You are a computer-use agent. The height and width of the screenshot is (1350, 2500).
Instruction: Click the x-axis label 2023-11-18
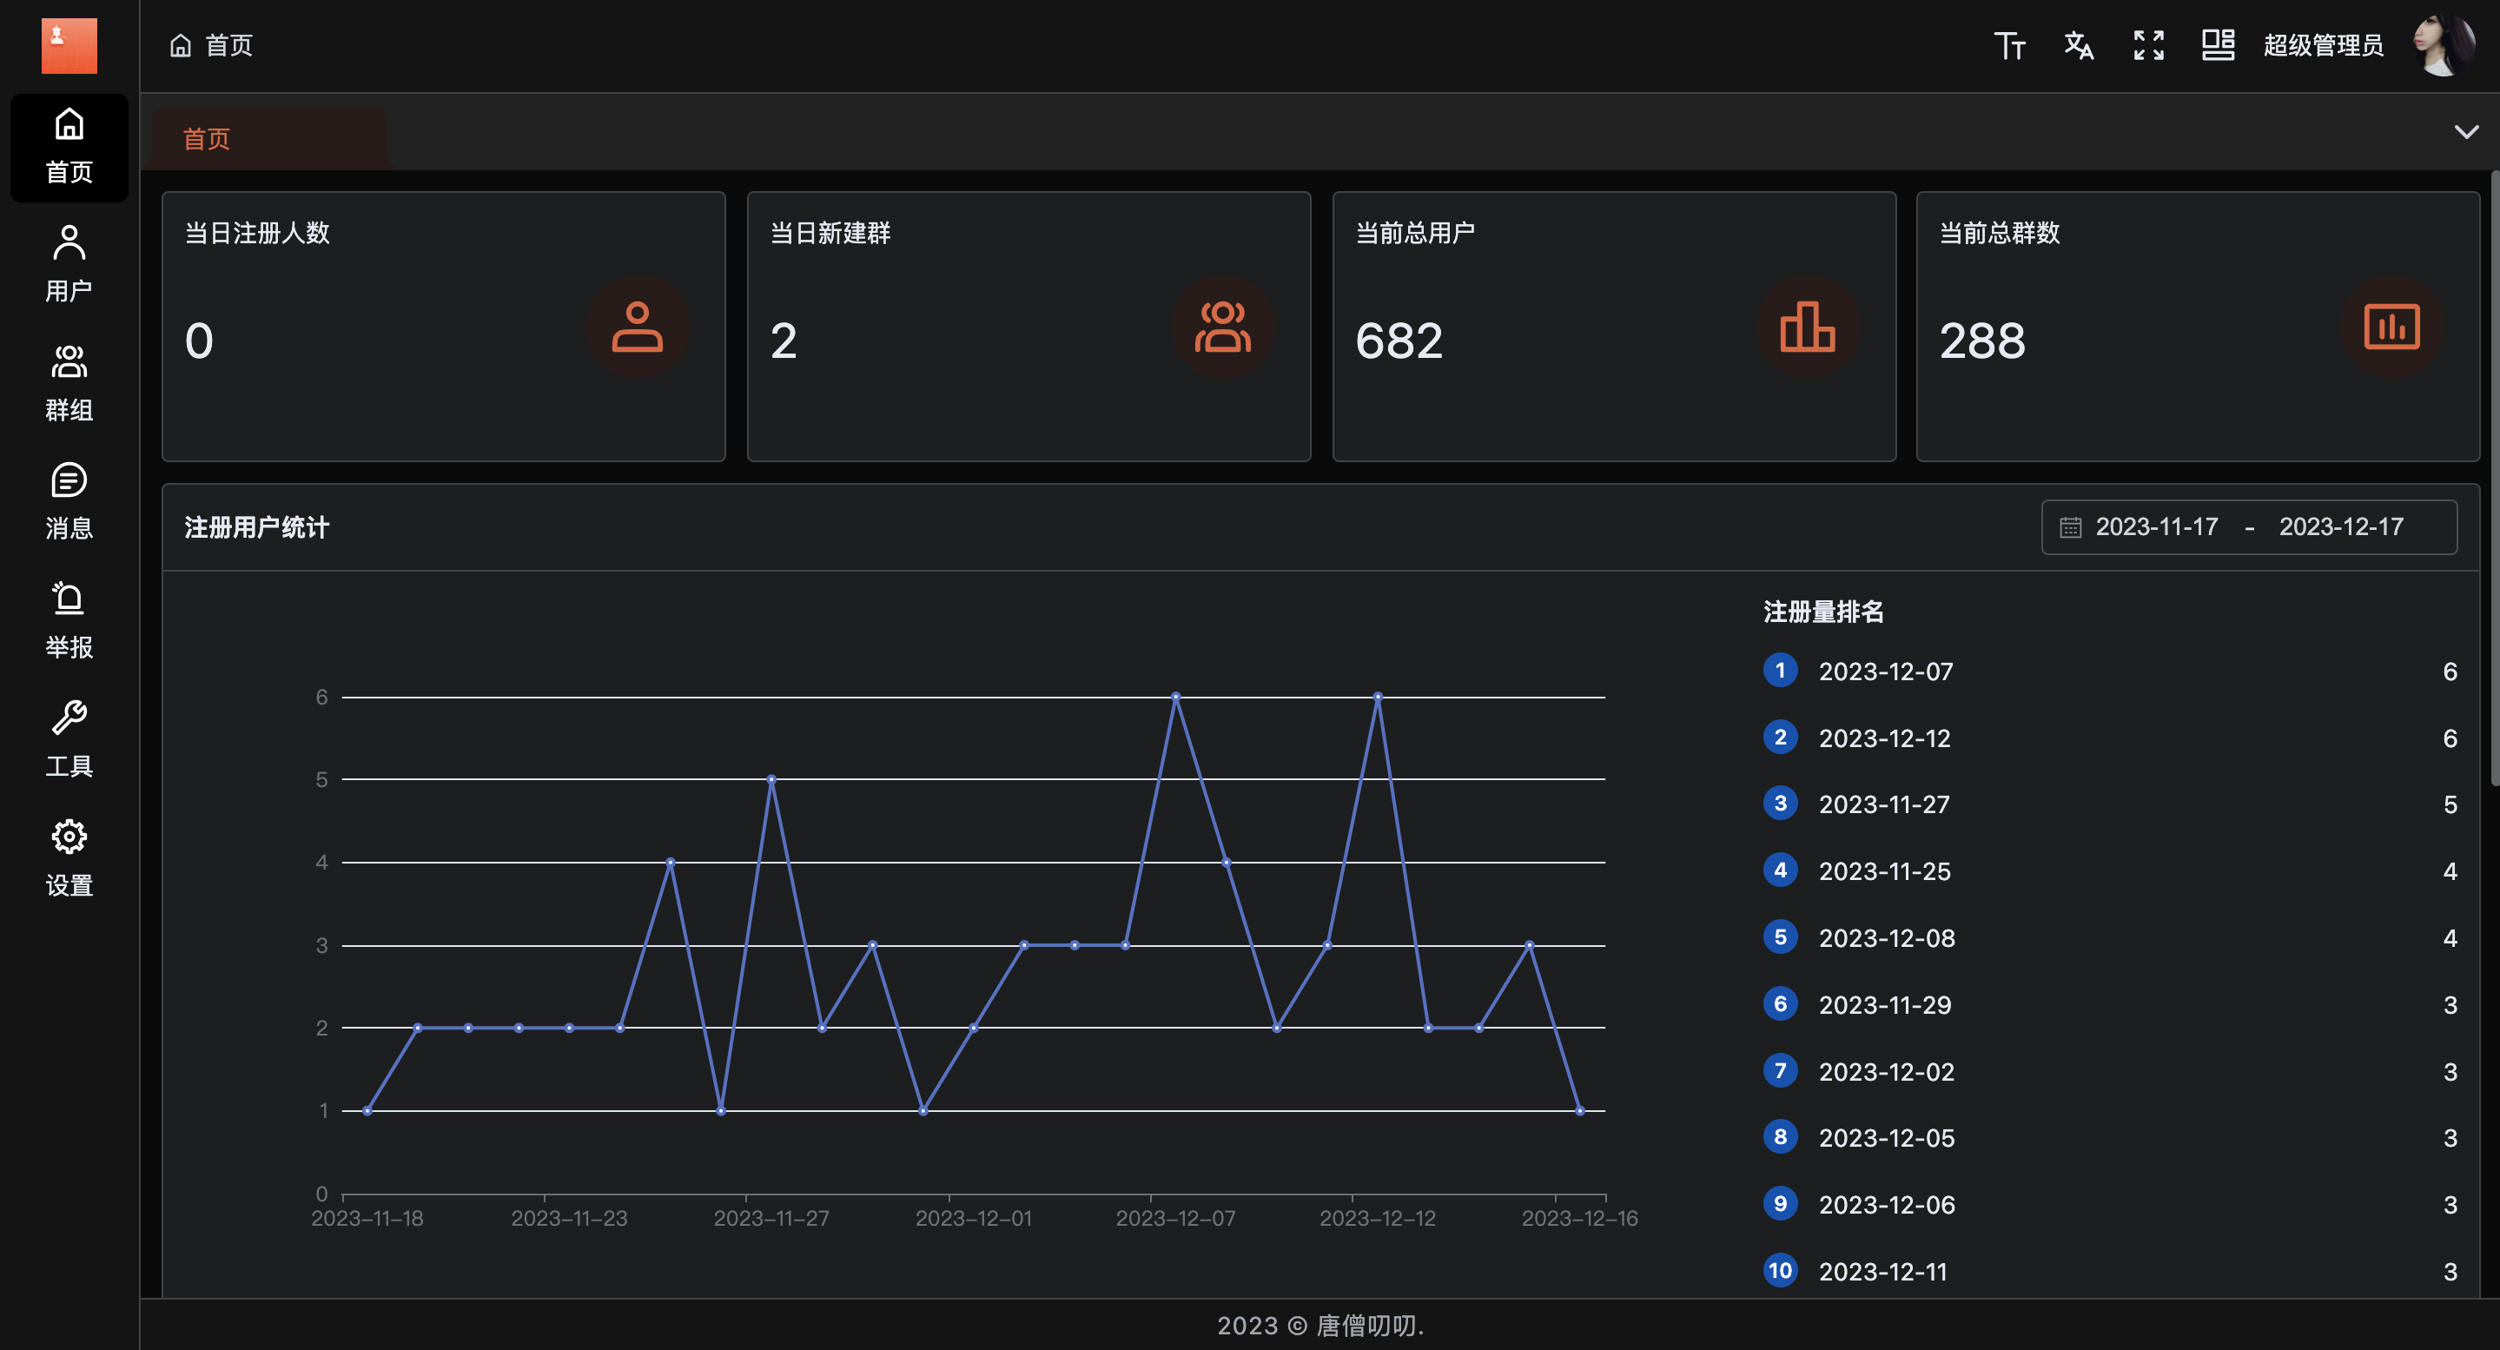367,1218
